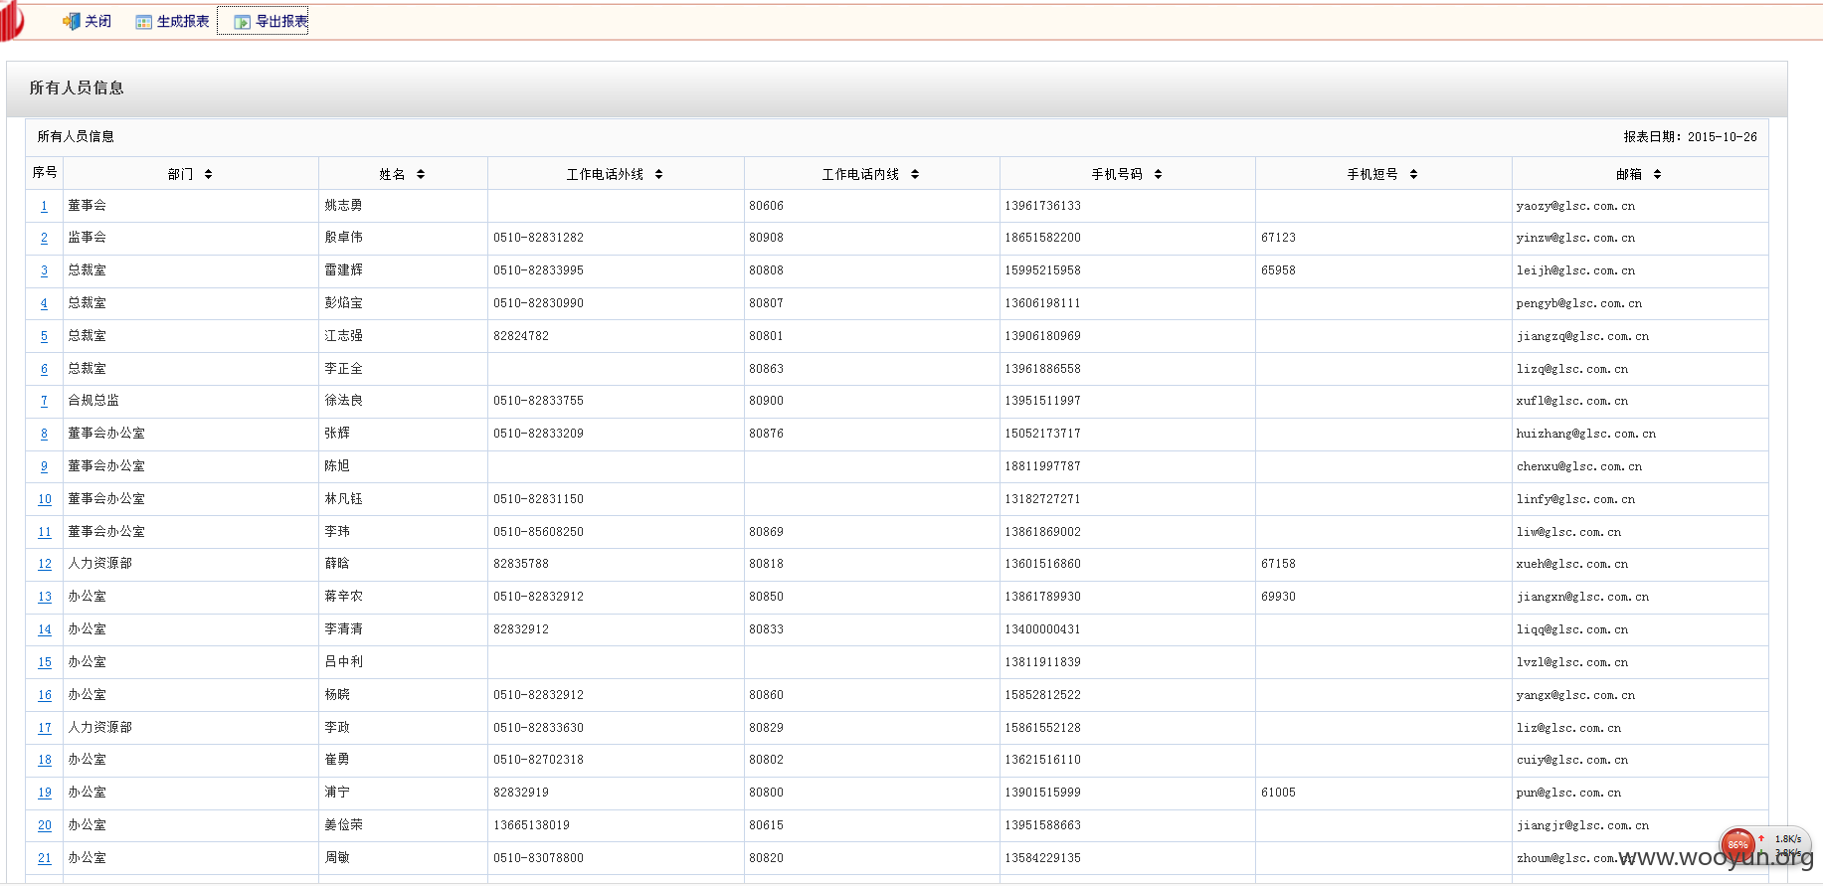Click the 手机号码 column header text
The height and width of the screenshot is (886, 1823).
pos(1117,174)
